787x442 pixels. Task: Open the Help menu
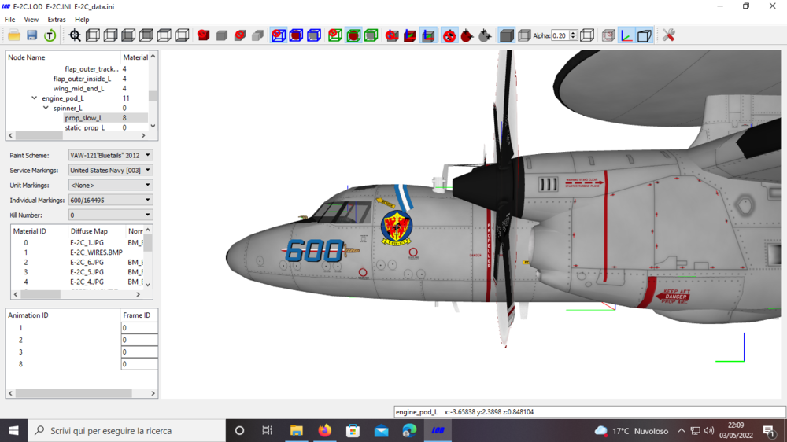(82, 20)
